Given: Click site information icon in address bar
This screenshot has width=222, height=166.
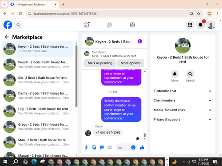Looking at the screenshot, I should click(30, 14).
